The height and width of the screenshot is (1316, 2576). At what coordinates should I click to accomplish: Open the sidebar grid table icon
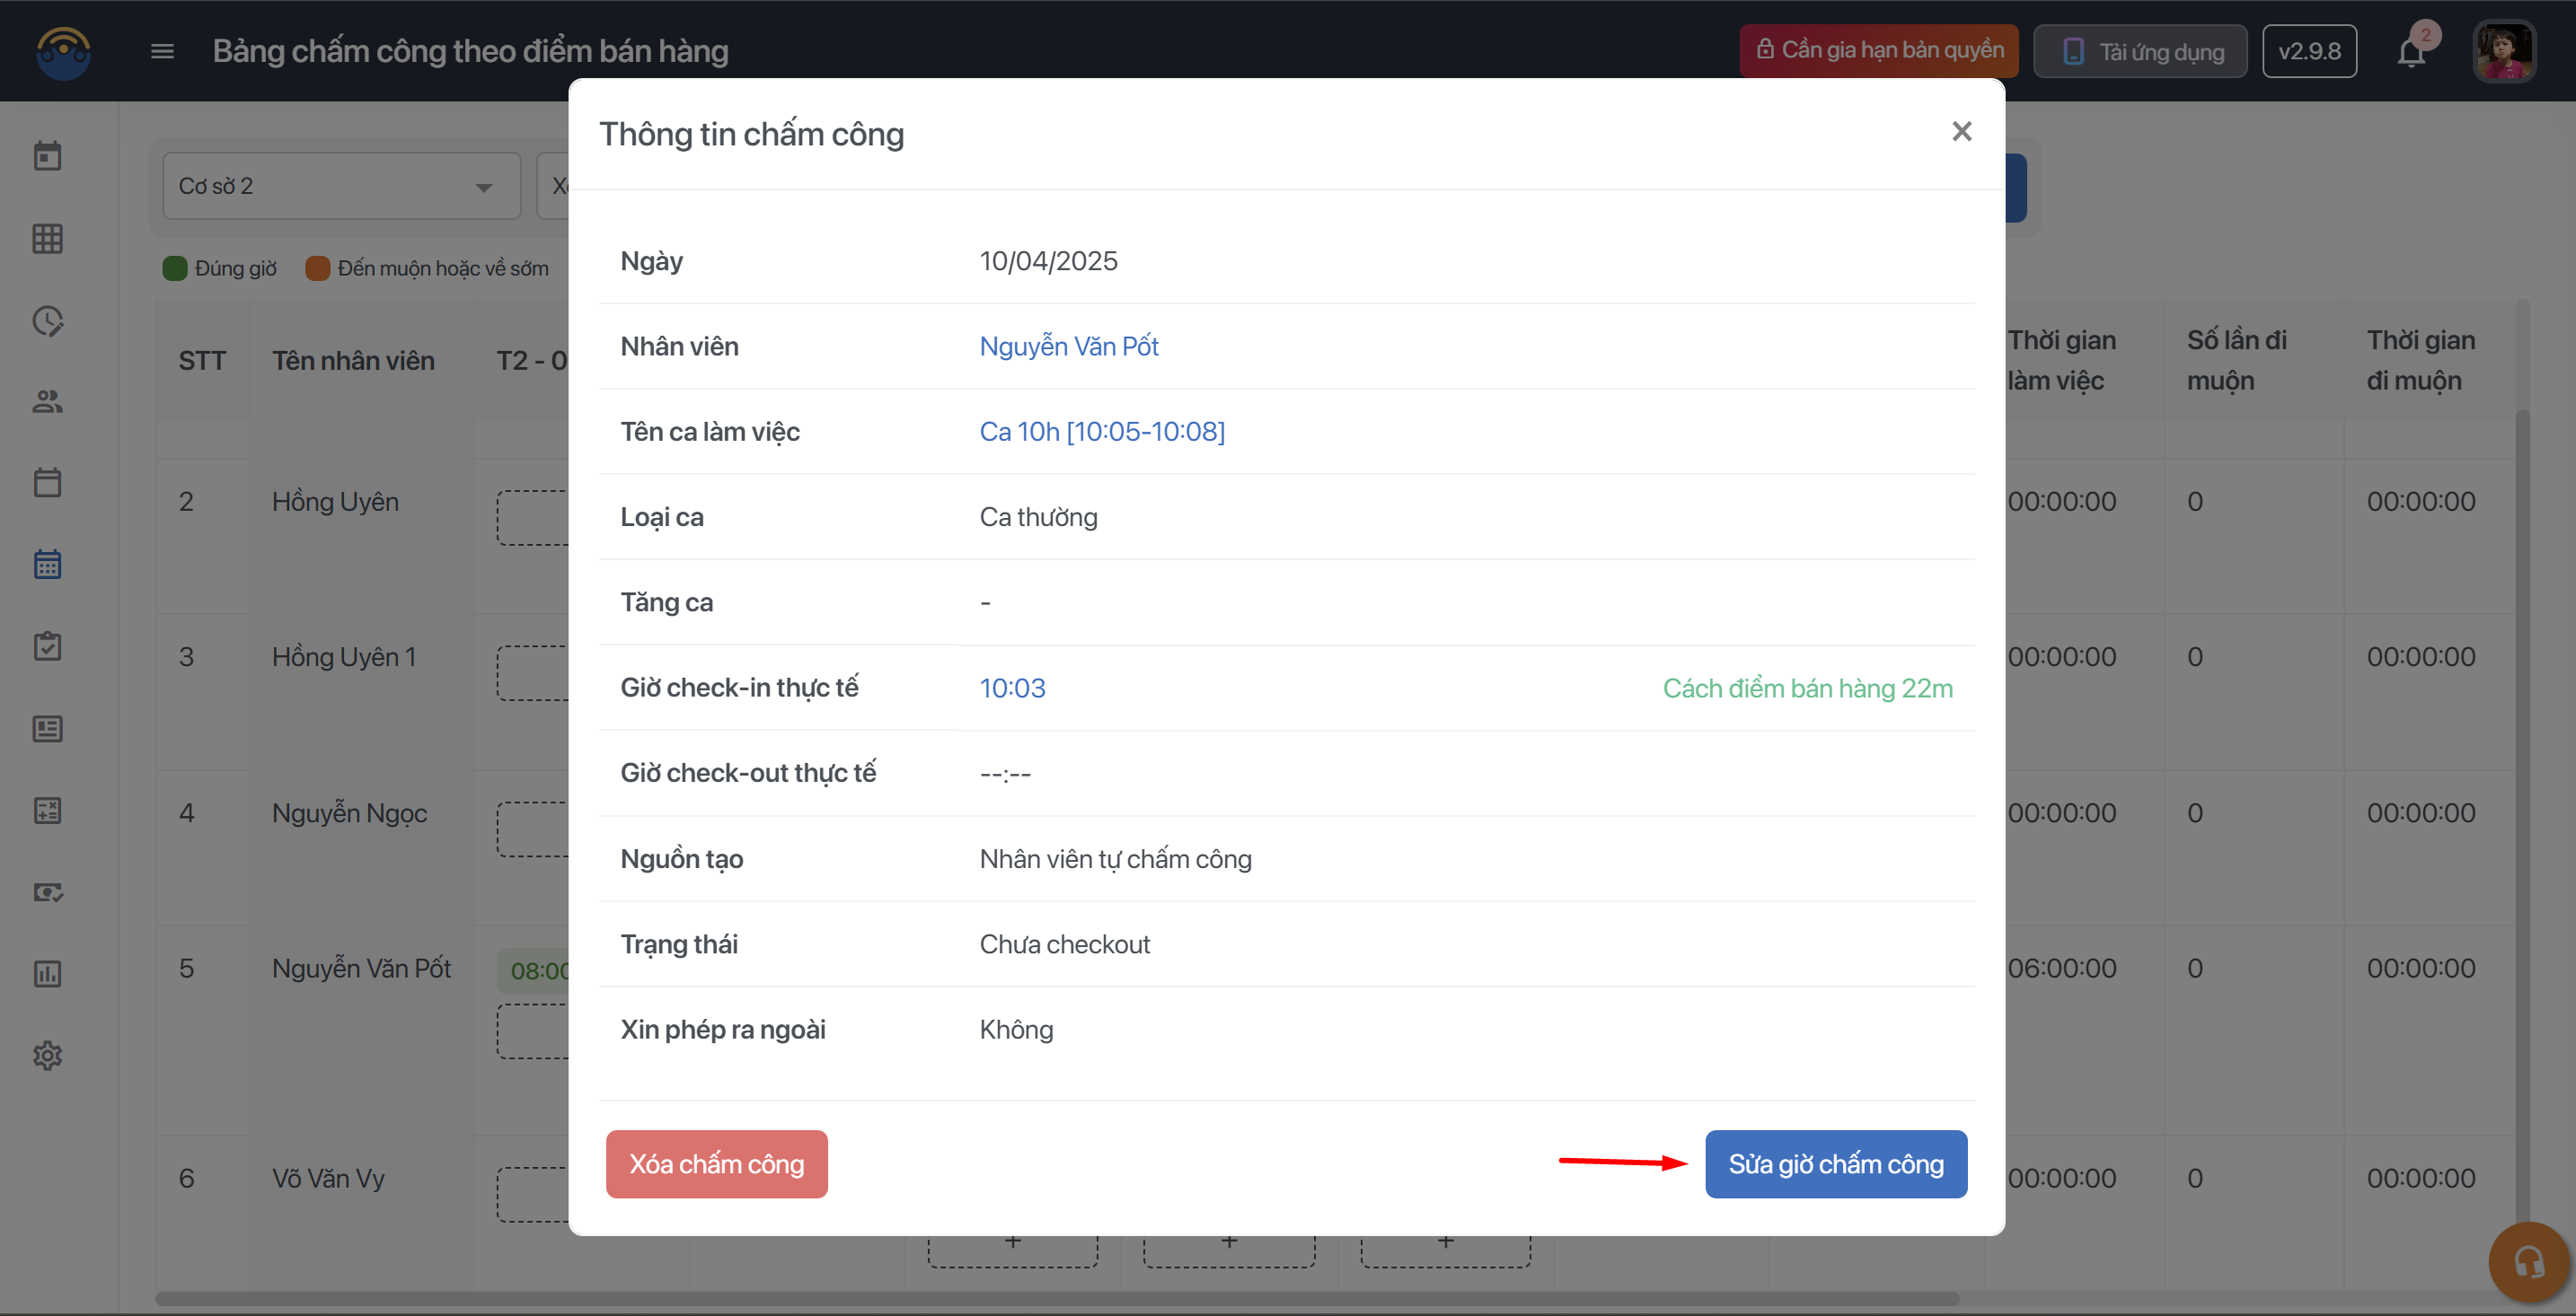pyautogui.click(x=47, y=239)
